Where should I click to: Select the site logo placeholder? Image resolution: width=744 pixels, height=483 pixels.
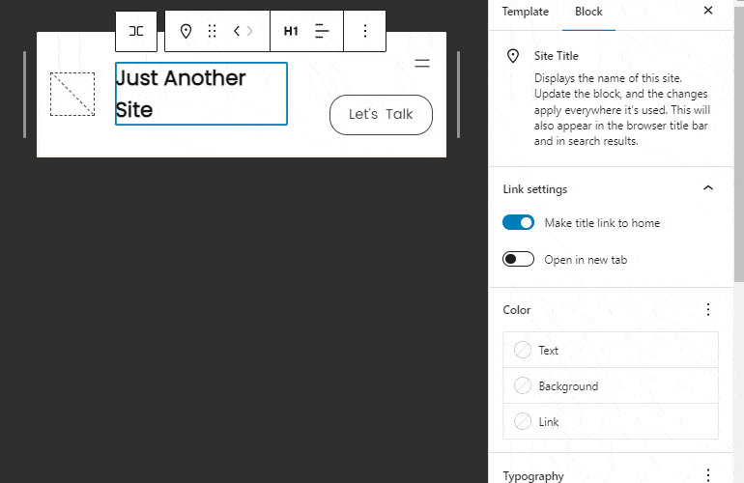click(x=72, y=94)
